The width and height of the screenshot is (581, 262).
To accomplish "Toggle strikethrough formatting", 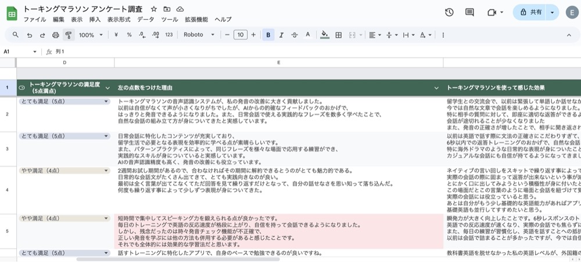I will [x=295, y=35].
